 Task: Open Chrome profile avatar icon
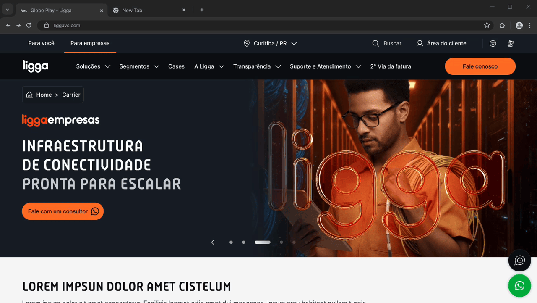point(519,25)
